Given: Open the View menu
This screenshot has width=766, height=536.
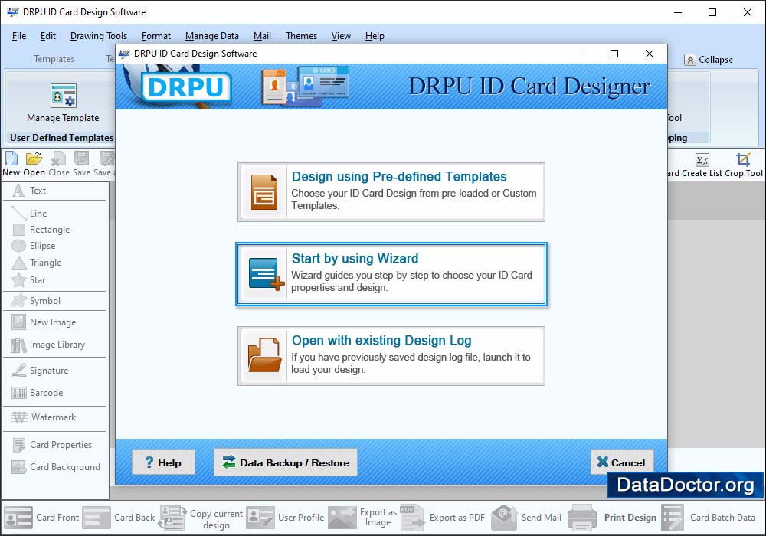Looking at the screenshot, I should click(x=341, y=36).
